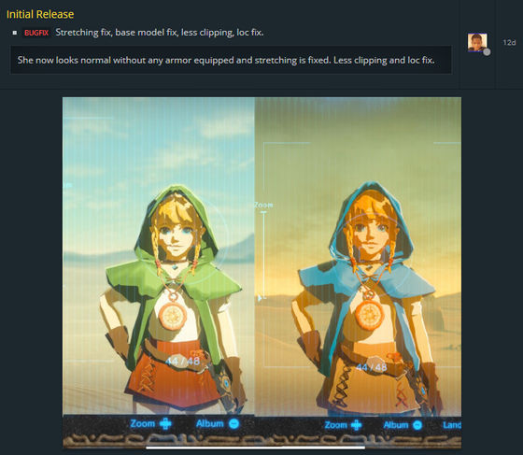
Task: Click the left Zoom label
Action: coord(142,423)
